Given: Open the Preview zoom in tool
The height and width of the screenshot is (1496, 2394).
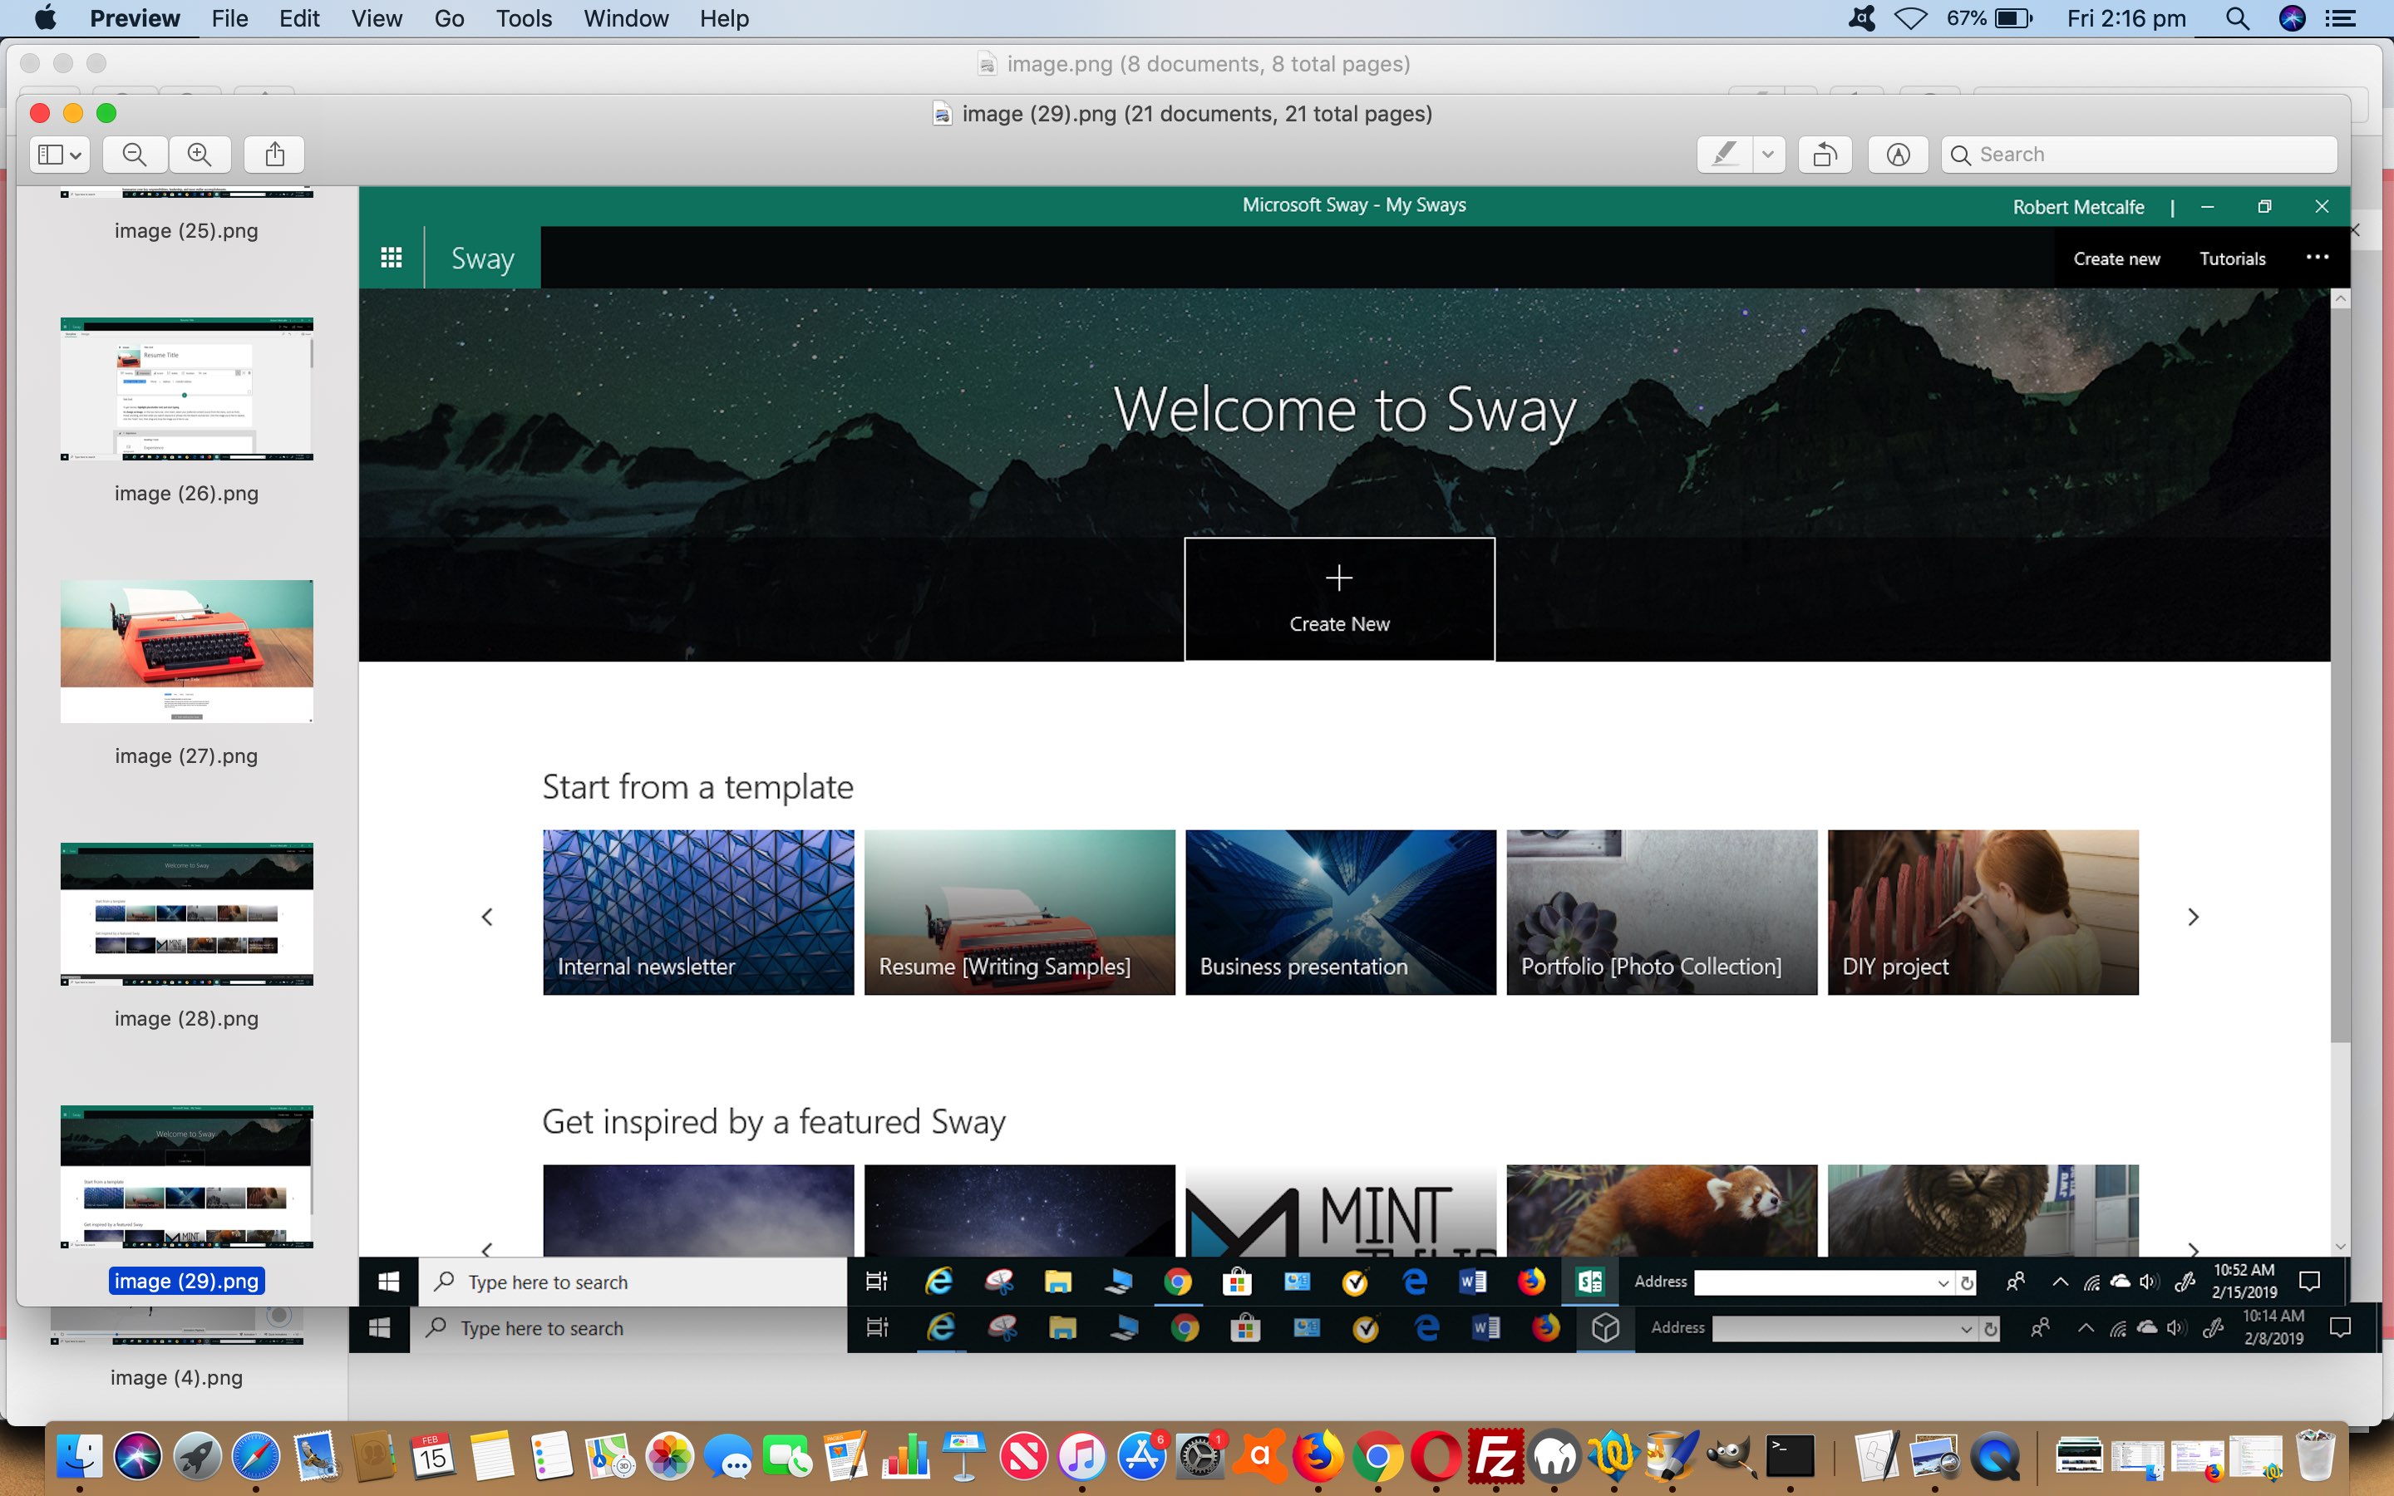Looking at the screenshot, I should click(x=202, y=154).
